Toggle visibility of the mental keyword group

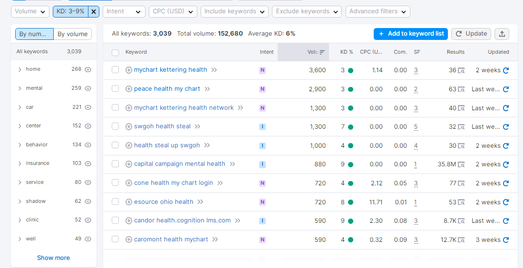tap(88, 88)
